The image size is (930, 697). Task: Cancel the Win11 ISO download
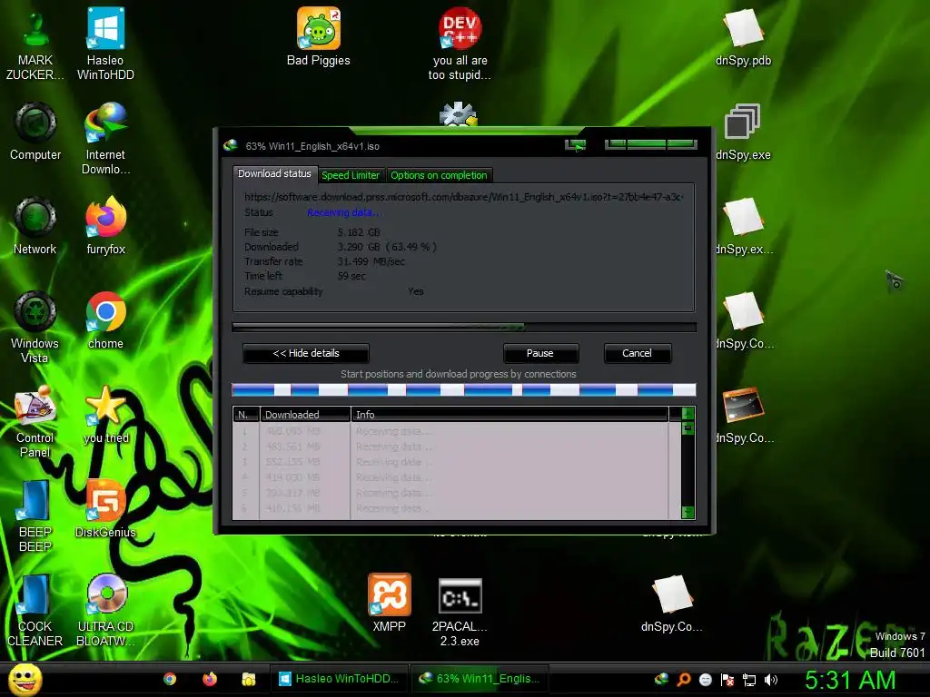637,353
